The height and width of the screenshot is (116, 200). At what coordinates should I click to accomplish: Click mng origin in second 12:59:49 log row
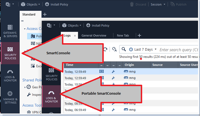(129, 78)
